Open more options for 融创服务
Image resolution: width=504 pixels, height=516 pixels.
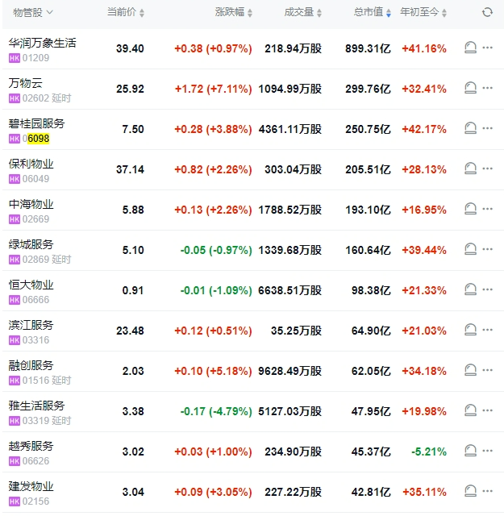[x=488, y=370]
